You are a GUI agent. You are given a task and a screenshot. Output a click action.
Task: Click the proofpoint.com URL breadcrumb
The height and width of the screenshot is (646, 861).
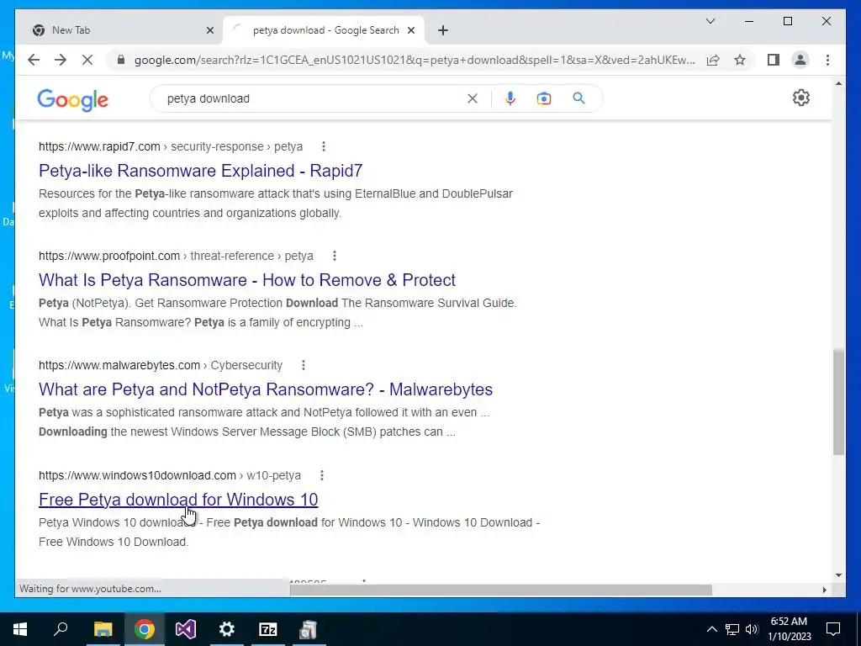tap(176, 256)
